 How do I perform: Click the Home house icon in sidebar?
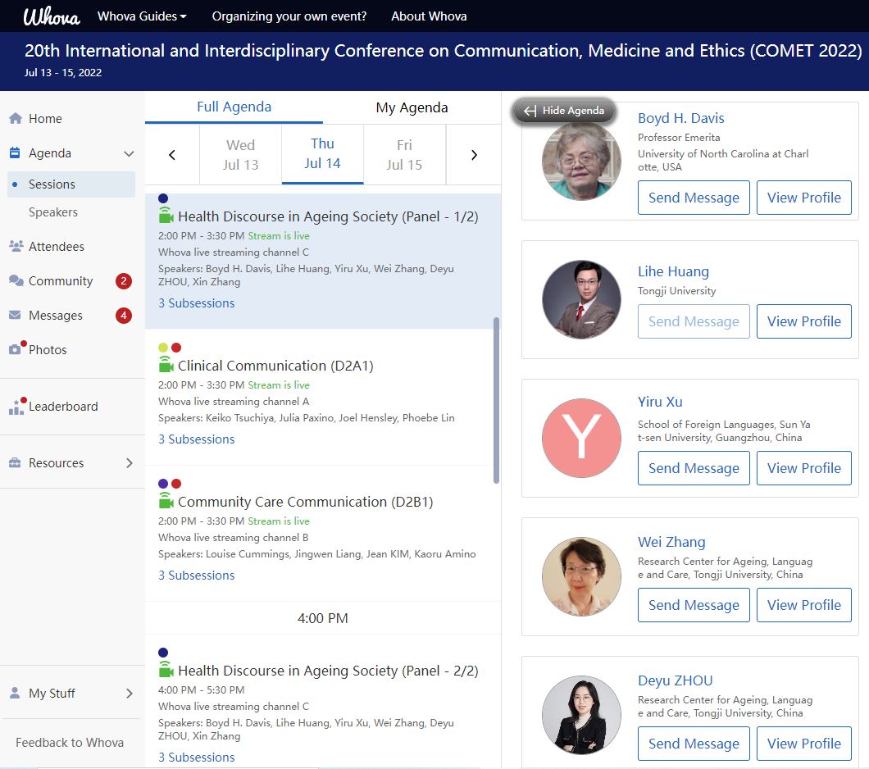16,119
